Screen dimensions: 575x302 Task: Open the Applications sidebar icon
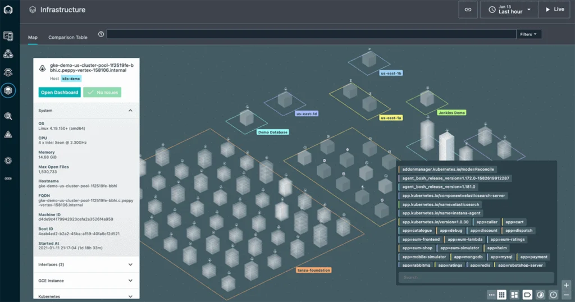8,54
